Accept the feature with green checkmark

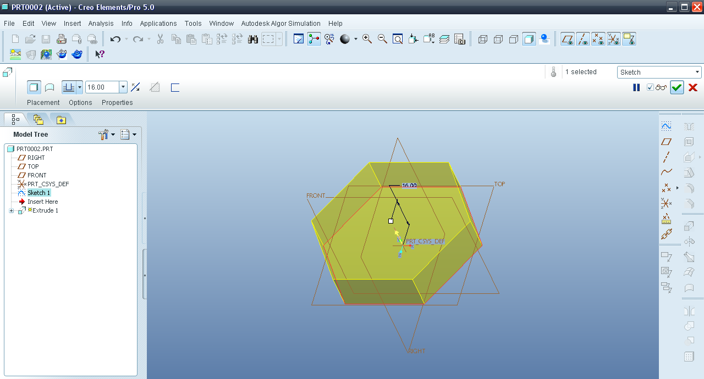pos(677,87)
